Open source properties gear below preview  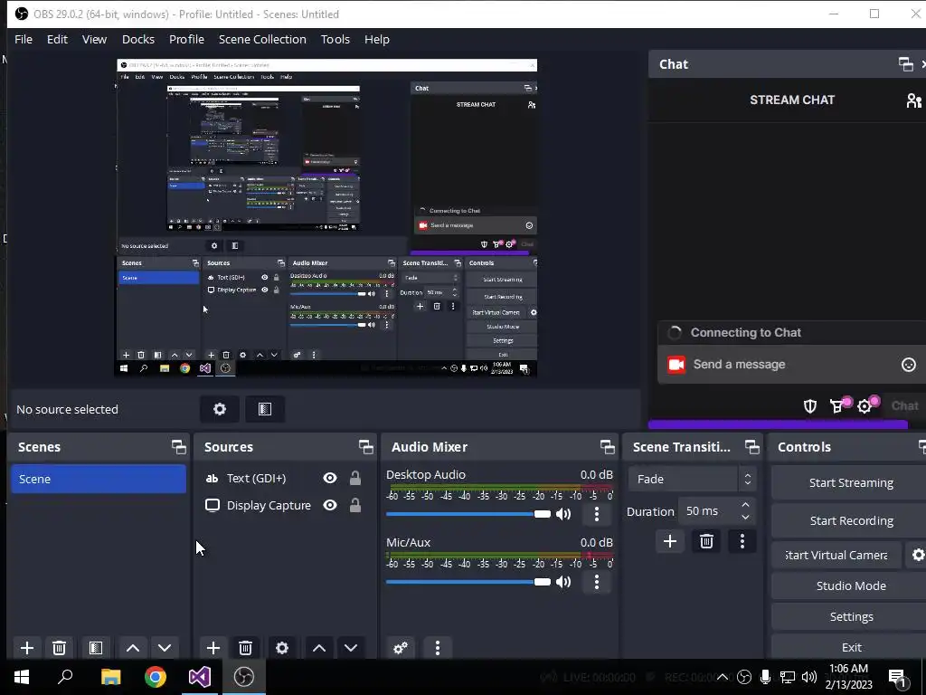220,409
